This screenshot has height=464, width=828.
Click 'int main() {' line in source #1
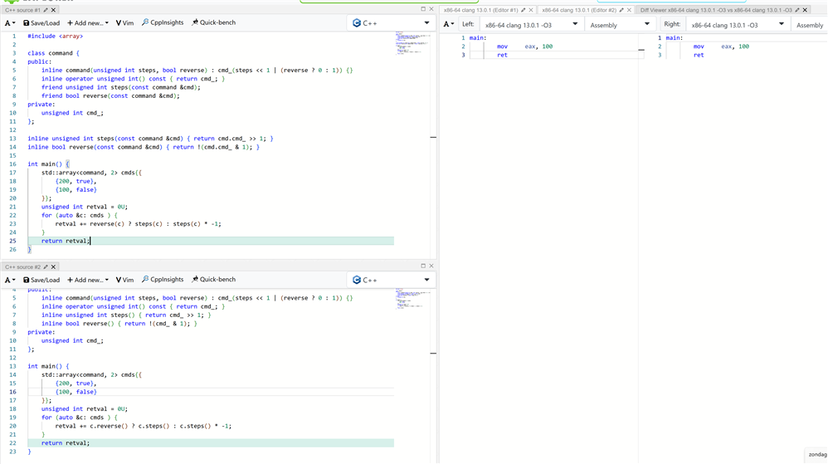click(x=49, y=164)
